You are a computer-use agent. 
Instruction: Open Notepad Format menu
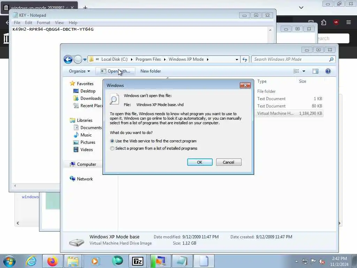(44, 23)
